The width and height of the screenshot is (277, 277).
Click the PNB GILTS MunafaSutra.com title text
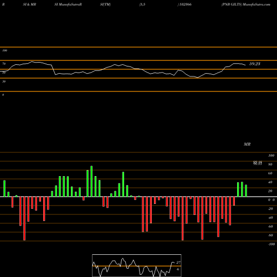click(246, 4)
